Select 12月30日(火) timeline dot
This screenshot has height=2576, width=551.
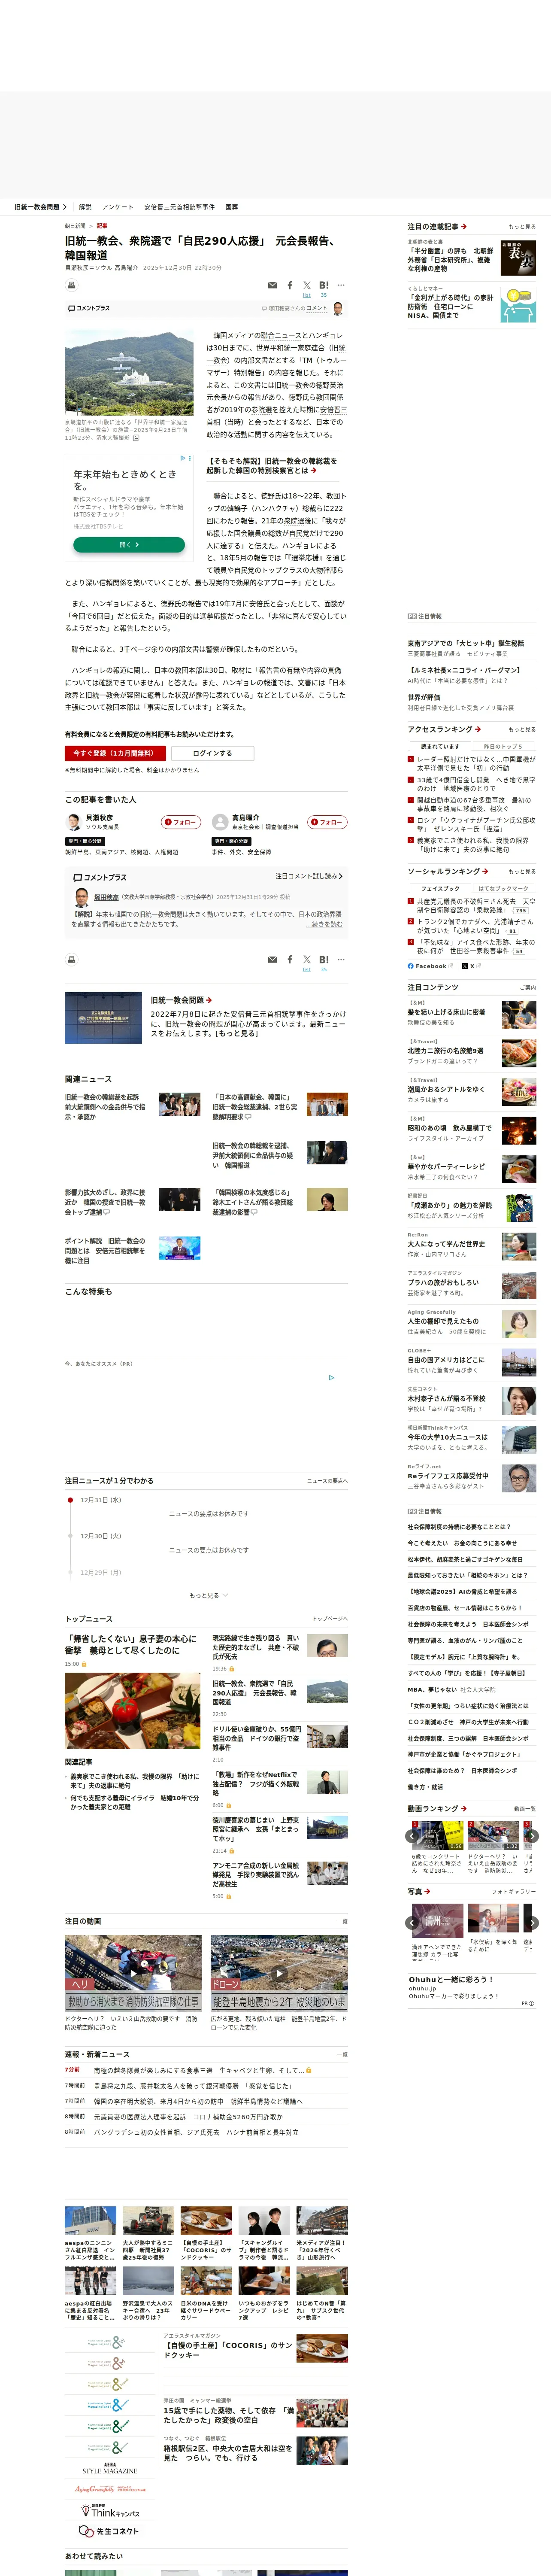click(70, 1536)
